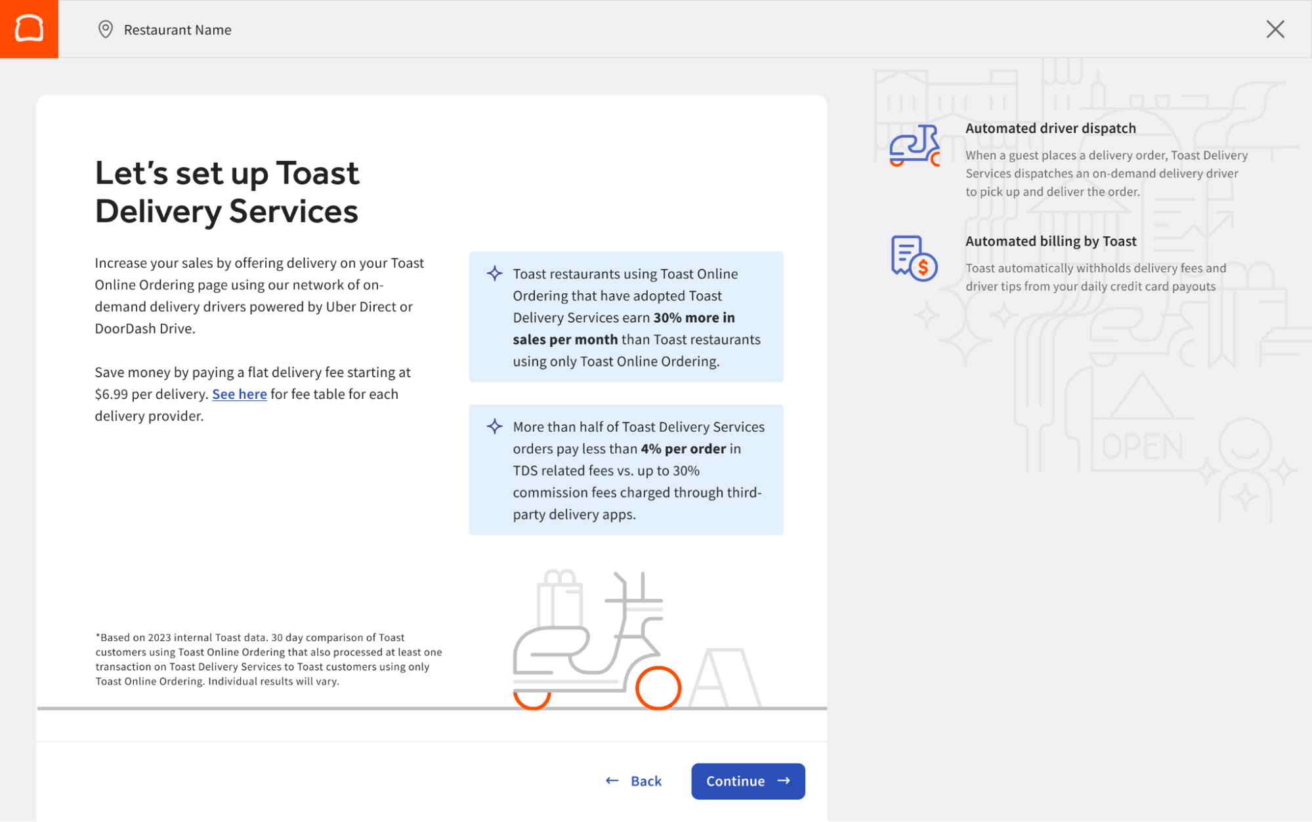
Task: Select the location pin icon
Action: (105, 30)
